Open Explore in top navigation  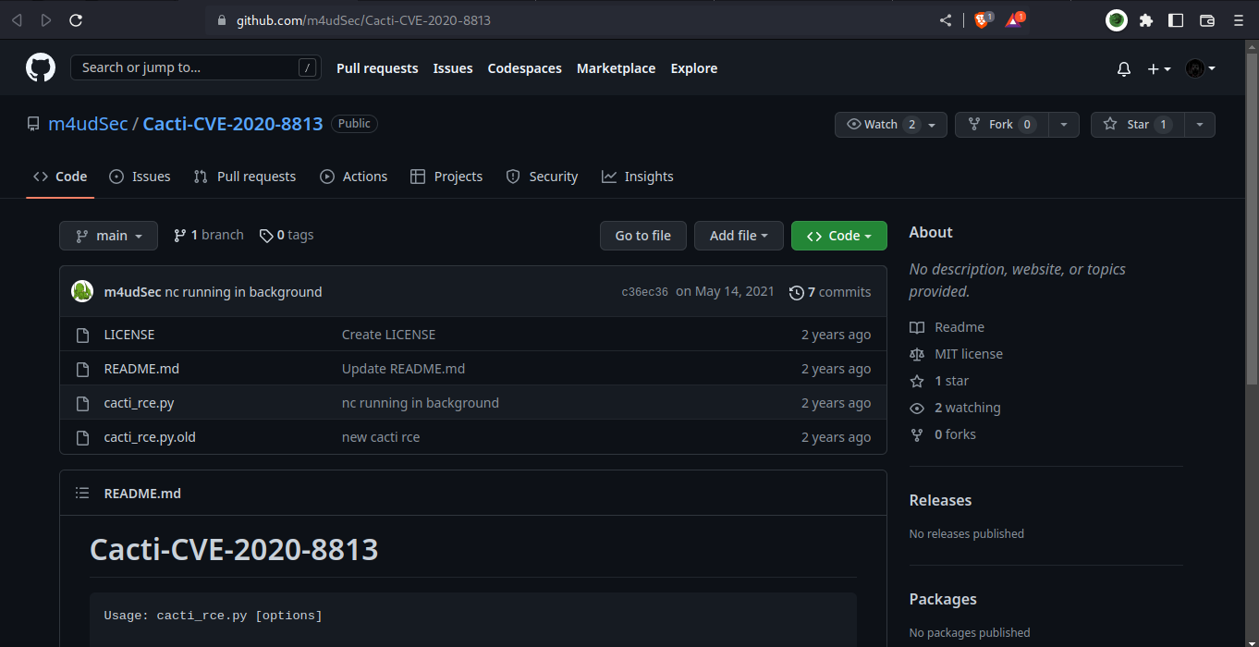coord(694,68)
